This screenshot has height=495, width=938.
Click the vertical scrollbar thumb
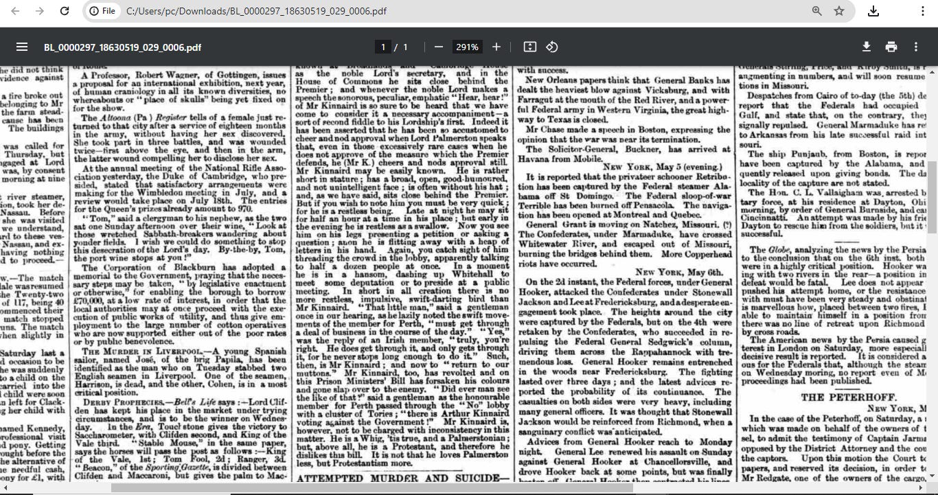932,199
